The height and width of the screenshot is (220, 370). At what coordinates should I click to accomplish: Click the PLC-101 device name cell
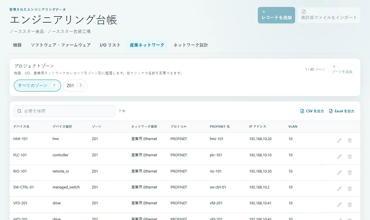[20, 155]
